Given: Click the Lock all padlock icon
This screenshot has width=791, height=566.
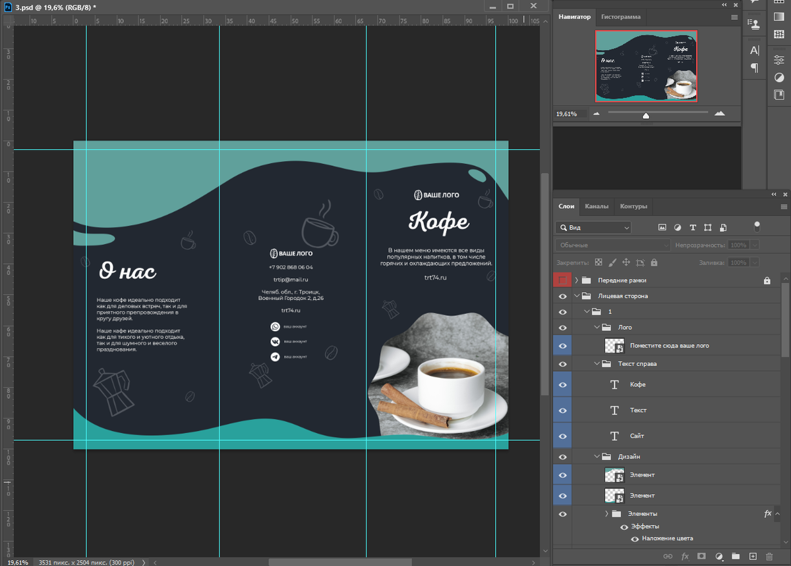Looking at the screenshot, I should pos(654,263).
